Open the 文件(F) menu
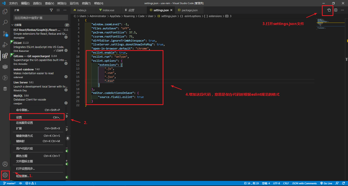 13,3
